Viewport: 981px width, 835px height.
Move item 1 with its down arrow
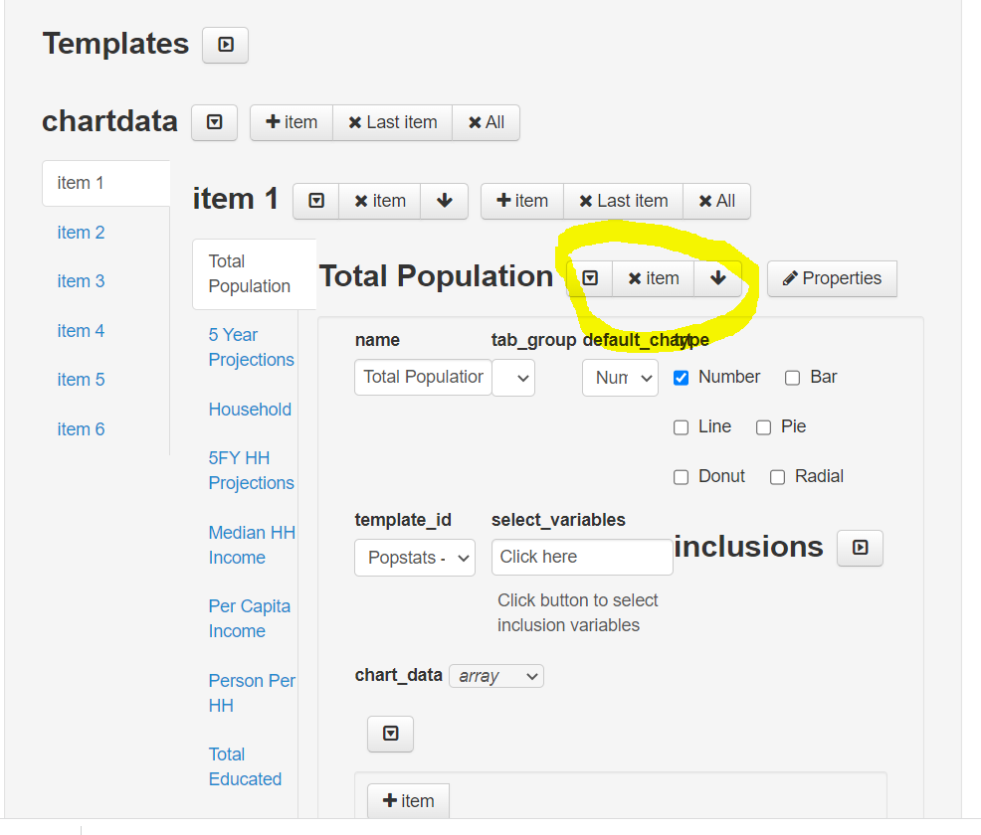tap(444, 201)
